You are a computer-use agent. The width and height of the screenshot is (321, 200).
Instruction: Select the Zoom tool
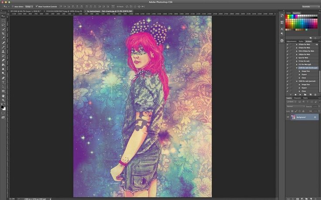coord(3,100)
